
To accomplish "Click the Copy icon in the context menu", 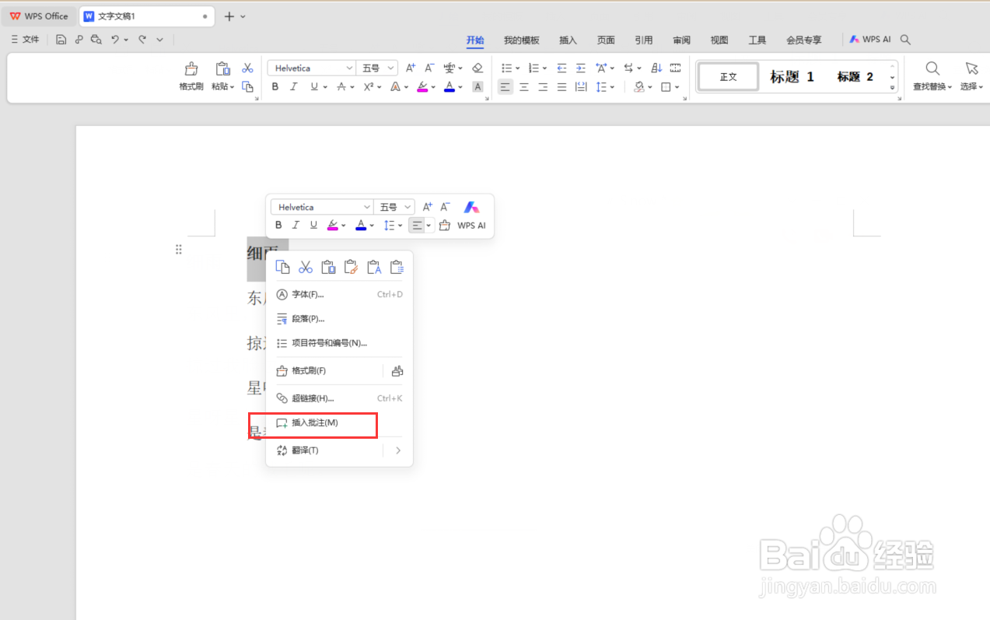I will pyautogui.click(x=283, y=267).
